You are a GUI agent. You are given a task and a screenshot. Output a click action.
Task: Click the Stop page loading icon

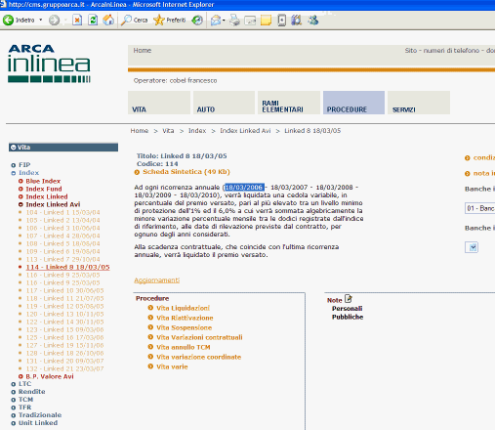tap(77, 21)
